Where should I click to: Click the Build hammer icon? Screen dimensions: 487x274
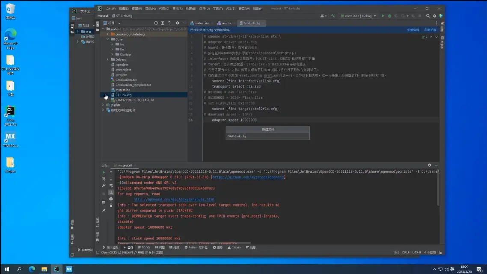click(x=333, y=16)
